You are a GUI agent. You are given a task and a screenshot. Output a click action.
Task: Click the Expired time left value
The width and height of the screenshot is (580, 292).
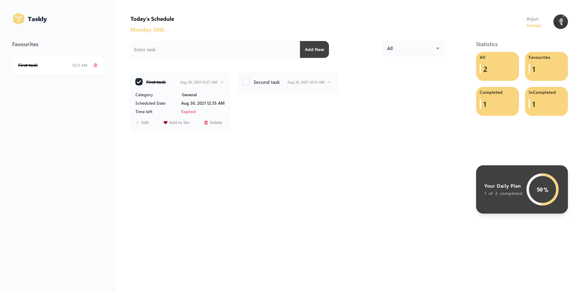188,112
